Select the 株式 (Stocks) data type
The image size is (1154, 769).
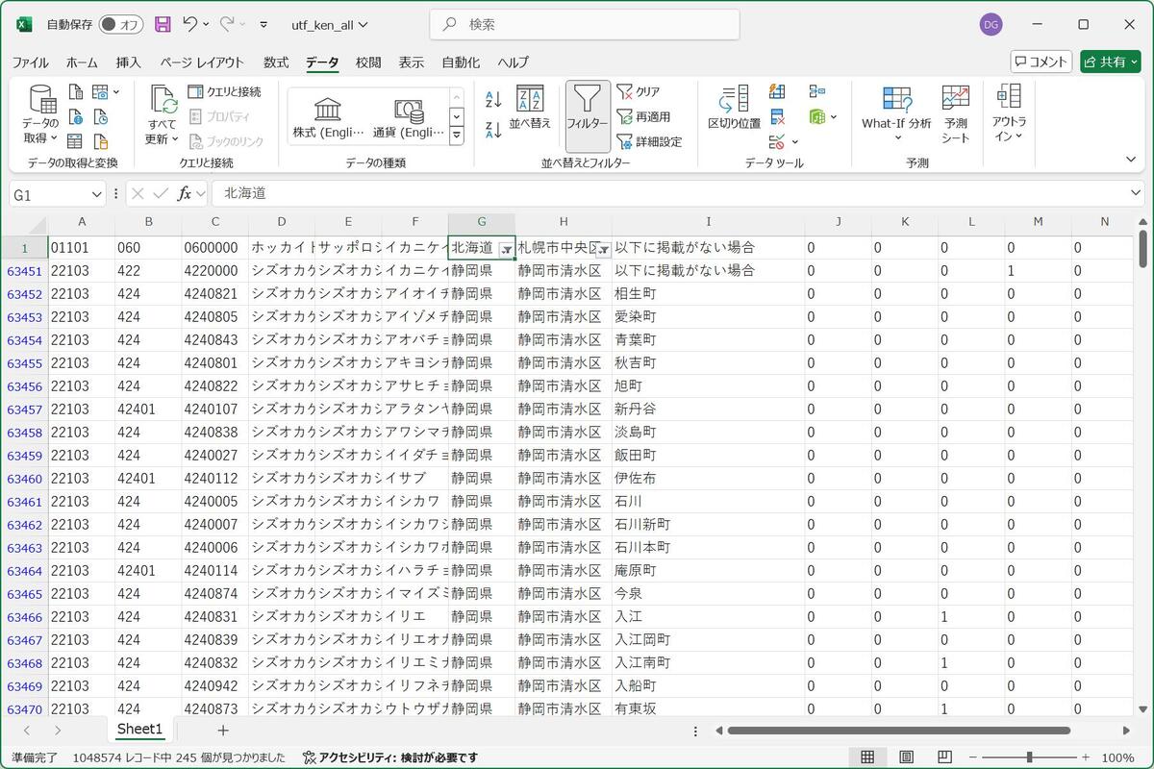328,117
